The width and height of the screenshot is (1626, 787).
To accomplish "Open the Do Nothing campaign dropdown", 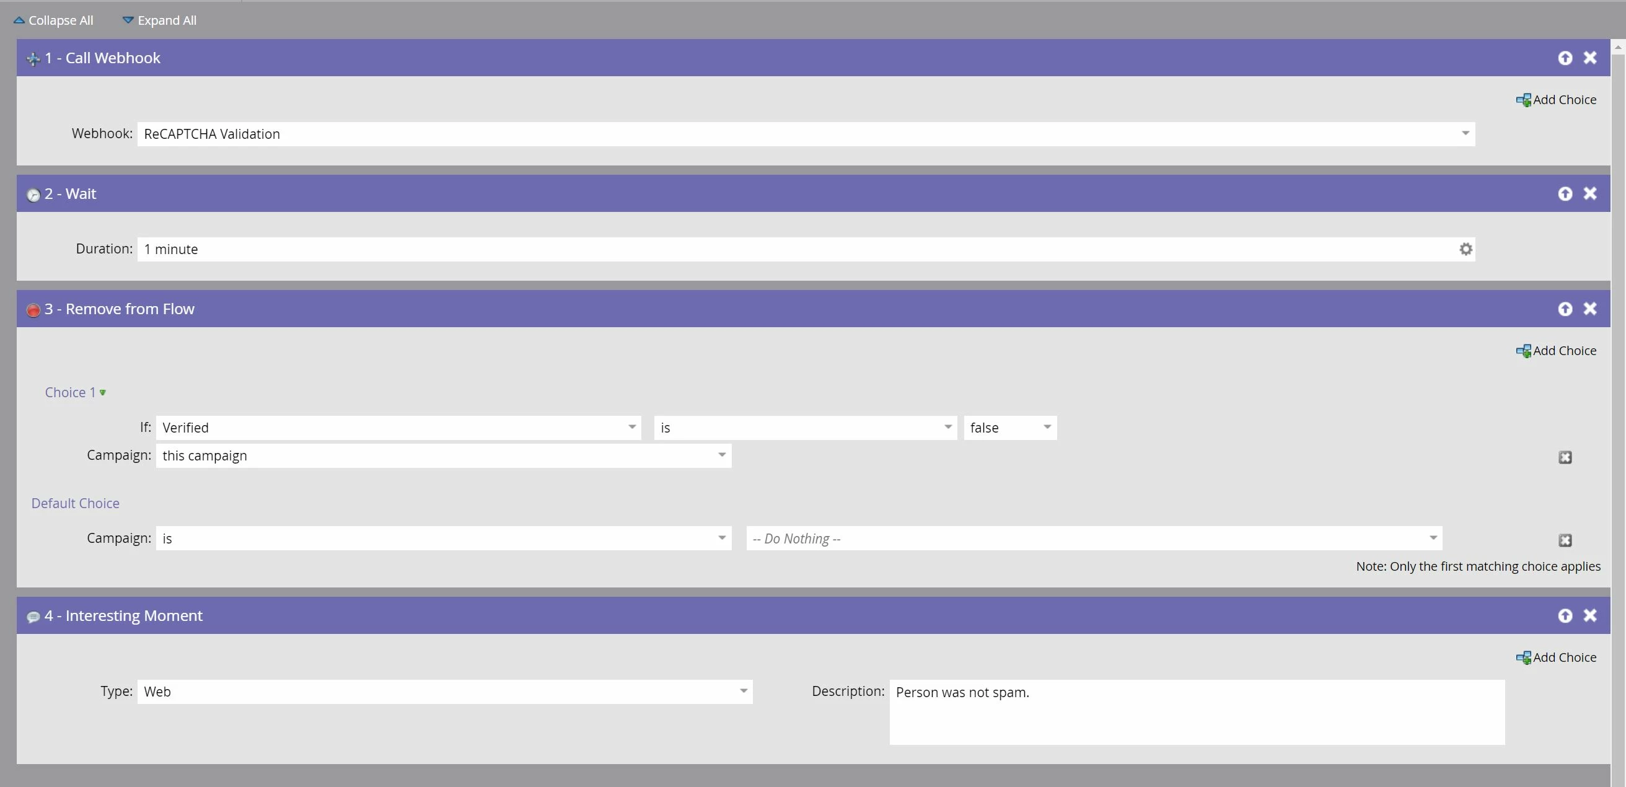I will pyautogui.click(x=1433, y=539).
